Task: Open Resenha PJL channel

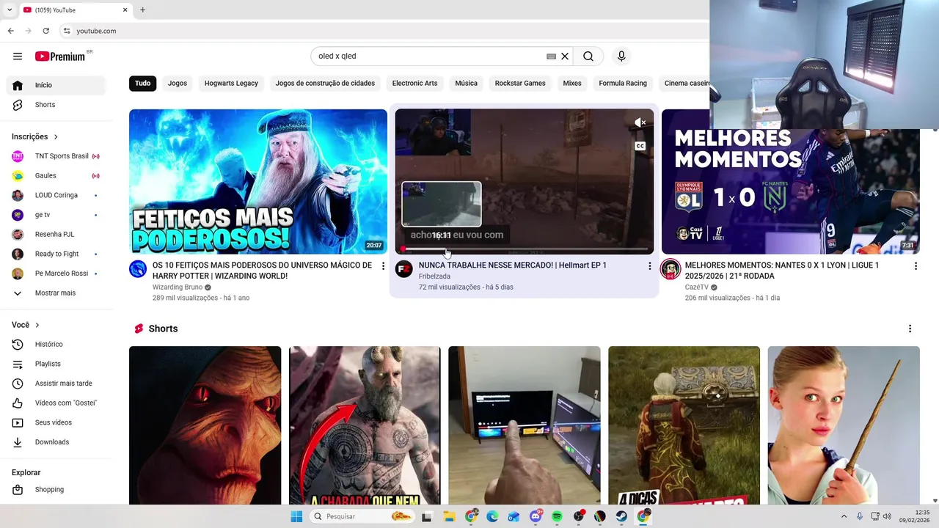Action: (56, 235)
